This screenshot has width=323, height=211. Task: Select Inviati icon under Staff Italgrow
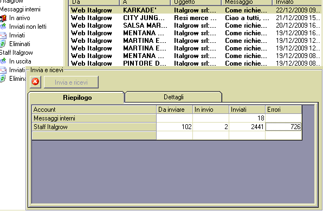tap(3, 70)
